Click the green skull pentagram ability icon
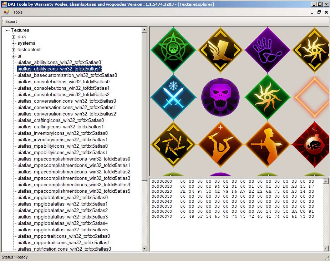Image resolution: width=330 pixels, height=261 pixels. pos(173,49)
